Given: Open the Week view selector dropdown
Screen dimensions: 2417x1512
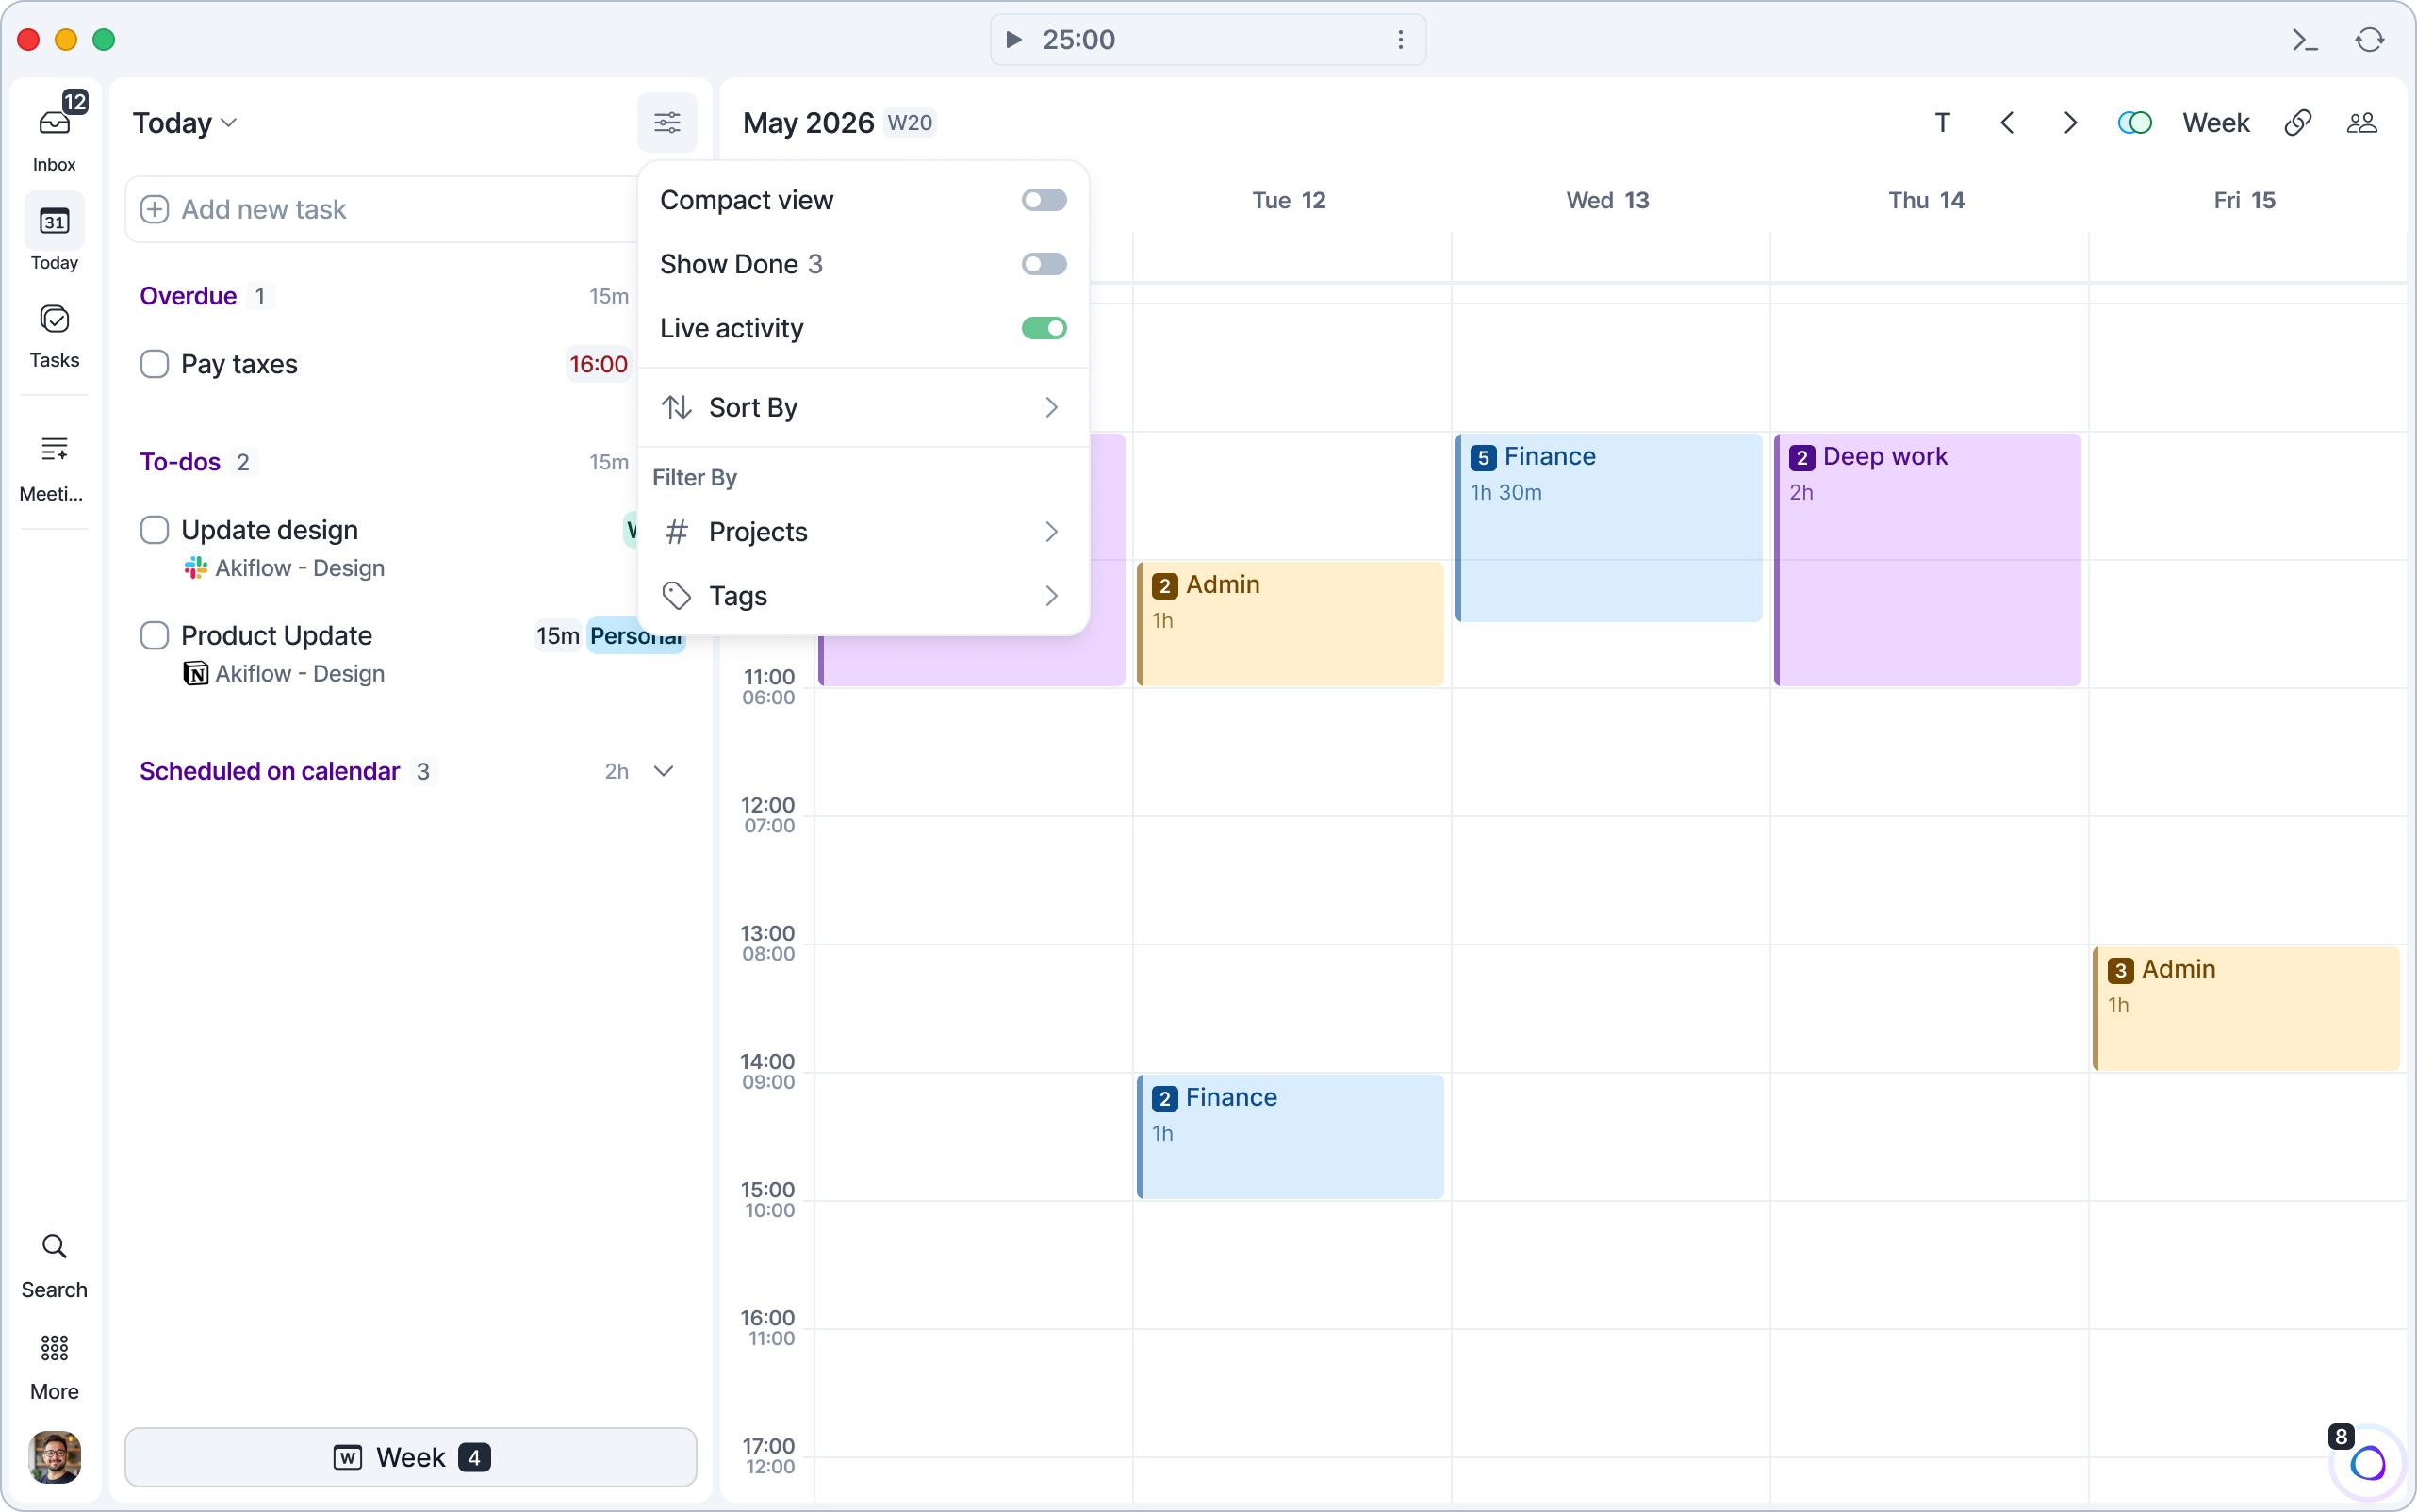Looking at the screenshot, I should pyautogui.click(x=2215, y=122).
